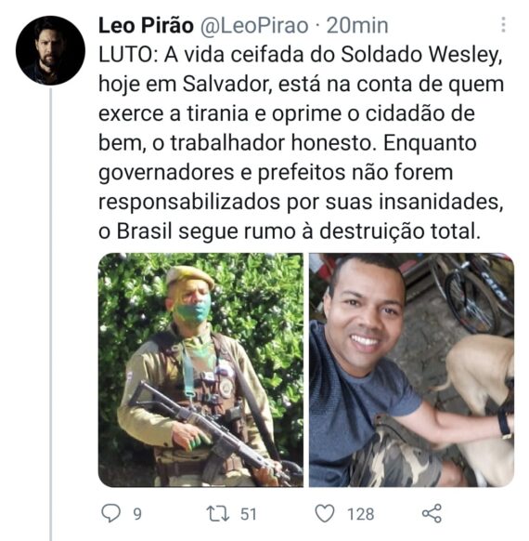View the smiling man selfie photo
This screenshot has height=541, width=529.
coord(411,370)
